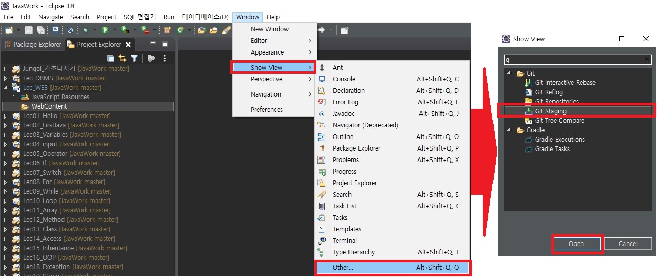
Task: Maximize the Project Explorer panel
Action: [x=165, y=44]
